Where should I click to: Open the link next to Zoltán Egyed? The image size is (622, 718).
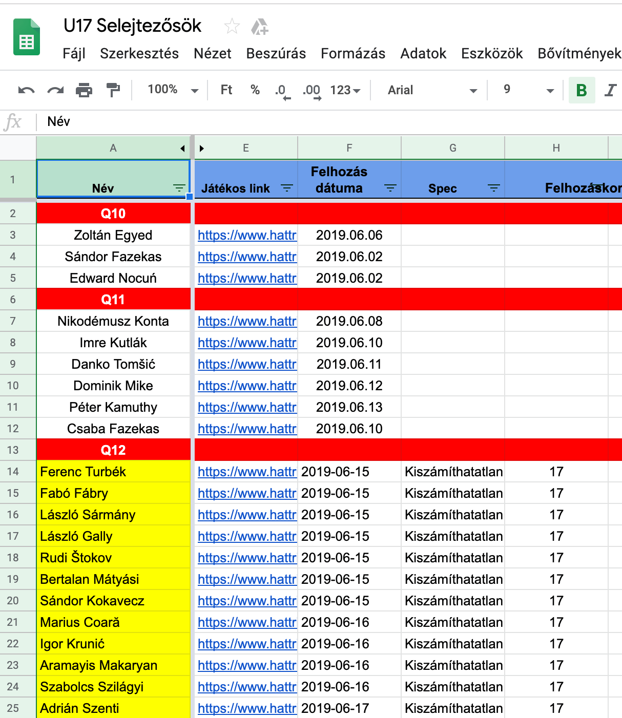coord(247,235)
